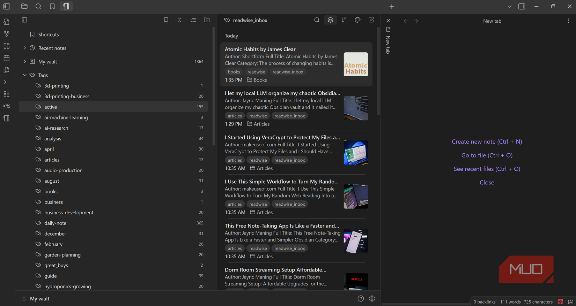Open daily note calendar ribbon icon
Viewport: 576px width, 306px height.
[x=7, y=58]
